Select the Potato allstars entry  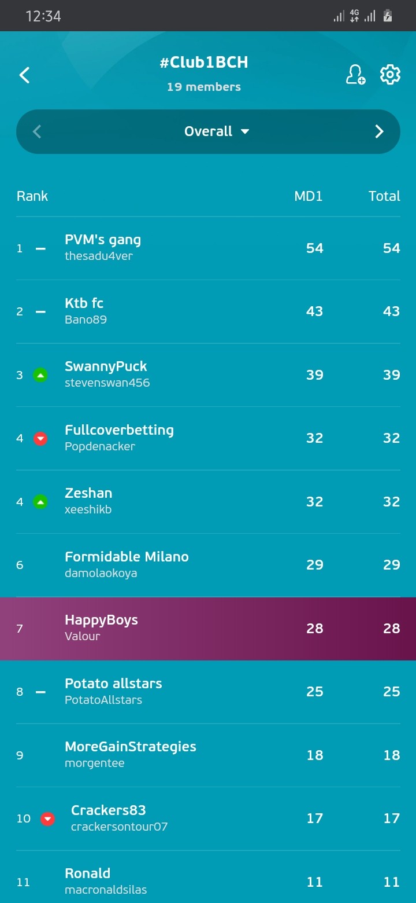[x=208, y=692]
